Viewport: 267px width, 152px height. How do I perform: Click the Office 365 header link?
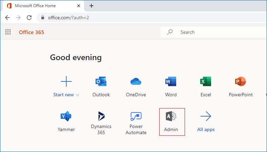coord(32,32)
